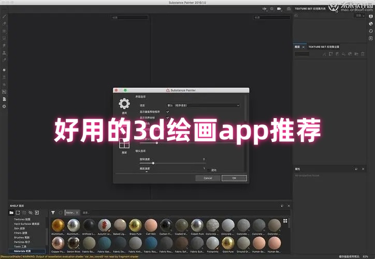The width and height of the screenshot is (375, 259).
Task: Click Cancel in the preferences dialog
Action: [208, 178]
